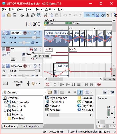Open the File menu

tap(4, 9)
